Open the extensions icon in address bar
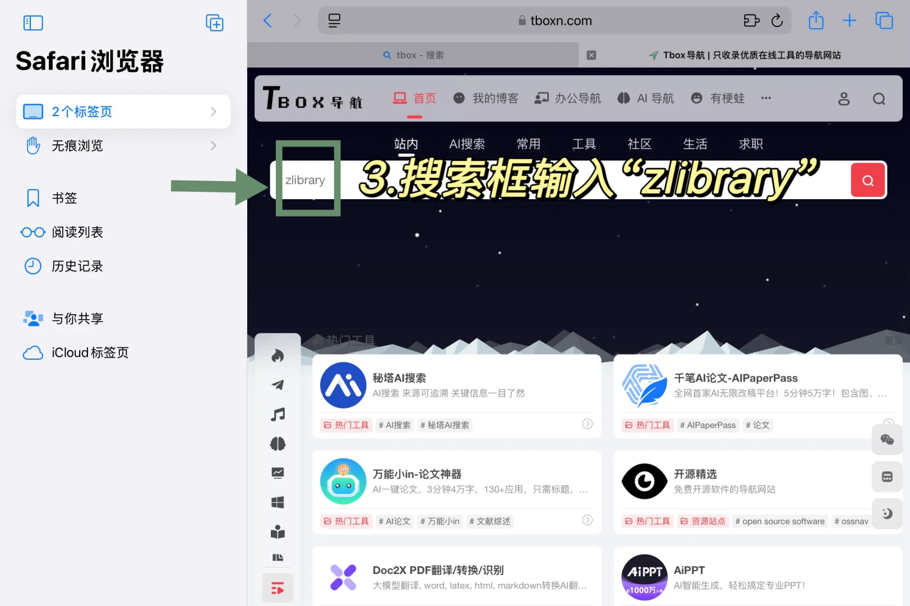 [751, 21]
